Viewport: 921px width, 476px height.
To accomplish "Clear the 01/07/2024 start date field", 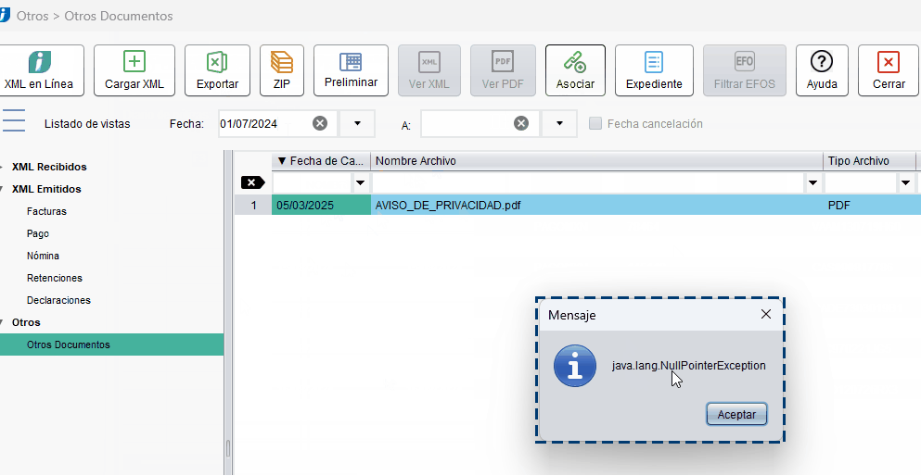I will tap(320, 123).
